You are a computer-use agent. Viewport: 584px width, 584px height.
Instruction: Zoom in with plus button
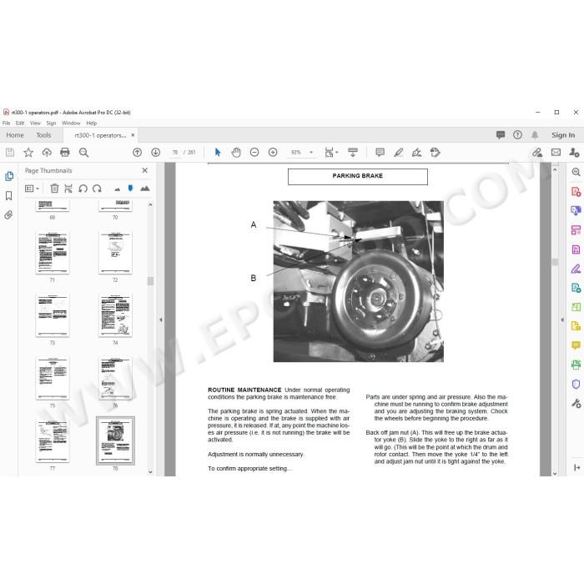pos(273,153)
